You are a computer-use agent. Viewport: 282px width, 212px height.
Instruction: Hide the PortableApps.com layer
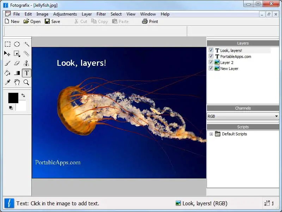211,56
